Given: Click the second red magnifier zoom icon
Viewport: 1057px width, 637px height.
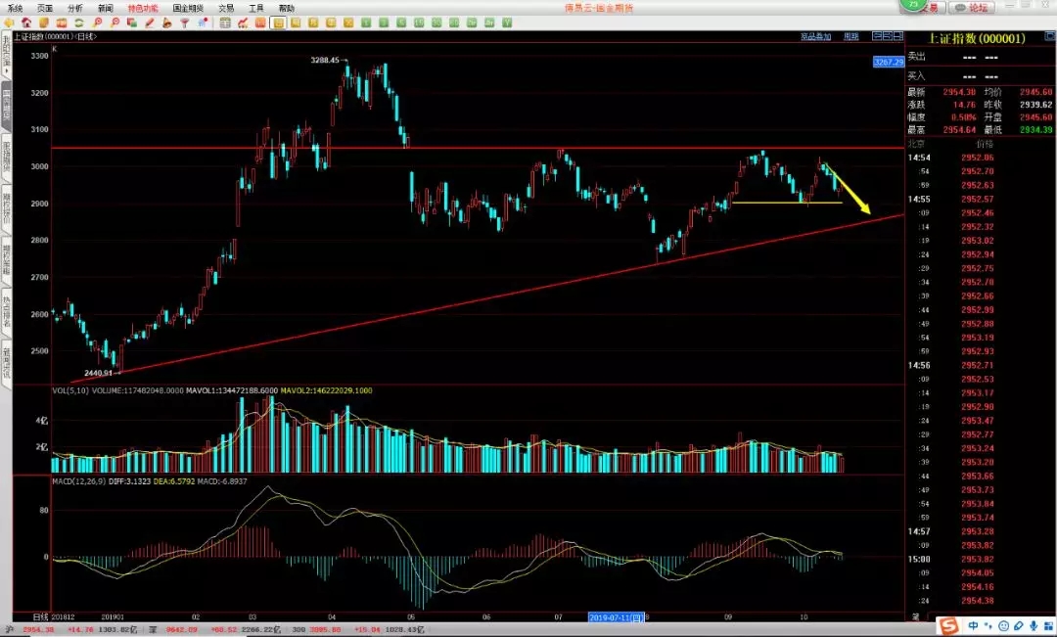Looking at the screenshot, I should point(115,23).
